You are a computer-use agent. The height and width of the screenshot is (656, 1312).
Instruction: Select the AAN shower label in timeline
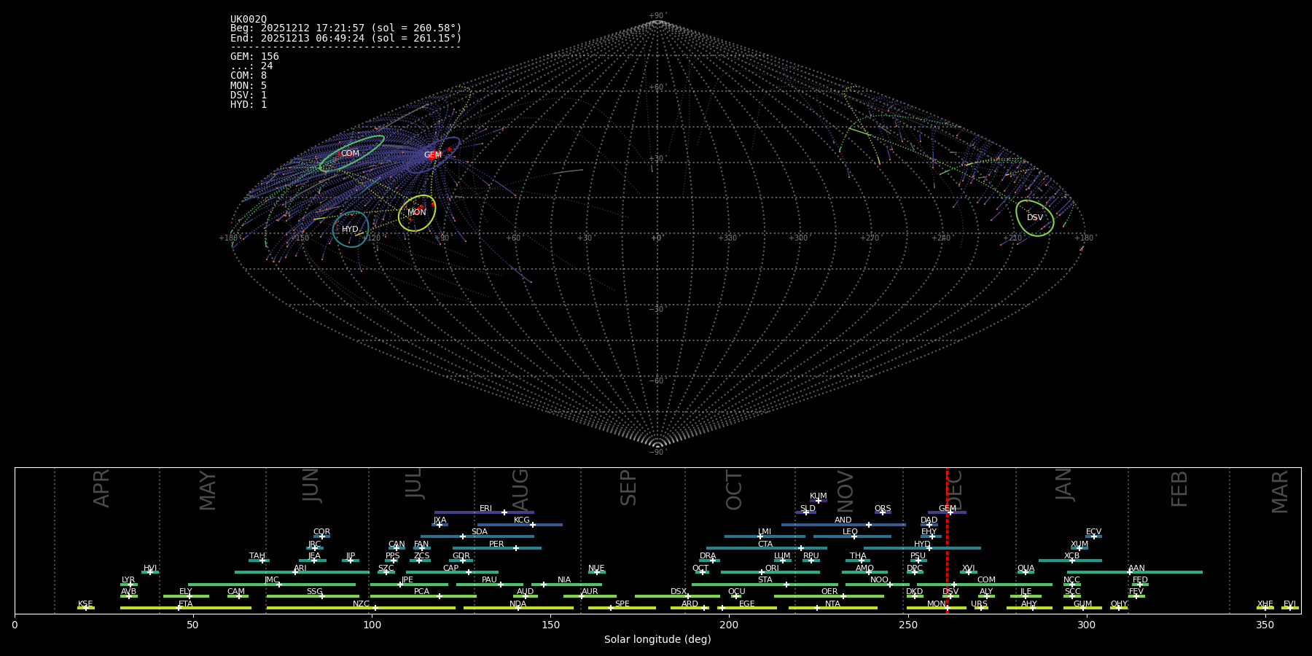1136,569
